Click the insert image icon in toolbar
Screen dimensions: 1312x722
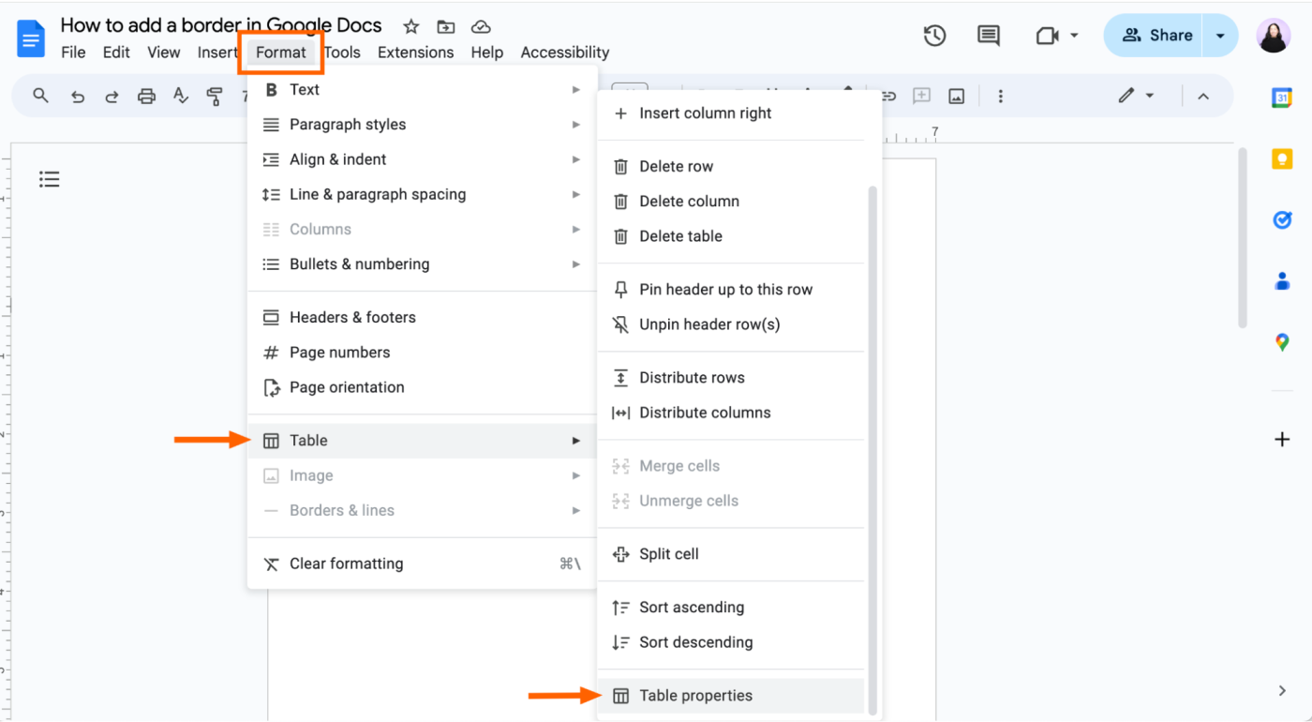tap(957, 96)
